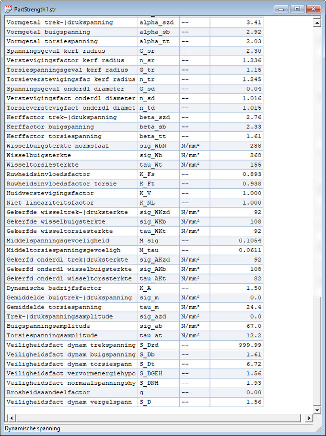The height and width of the screenshot is (436, 326).
Task: Select 'Ruwheidsinvloedsfactor torsie' label
Action: click(61, 184)
